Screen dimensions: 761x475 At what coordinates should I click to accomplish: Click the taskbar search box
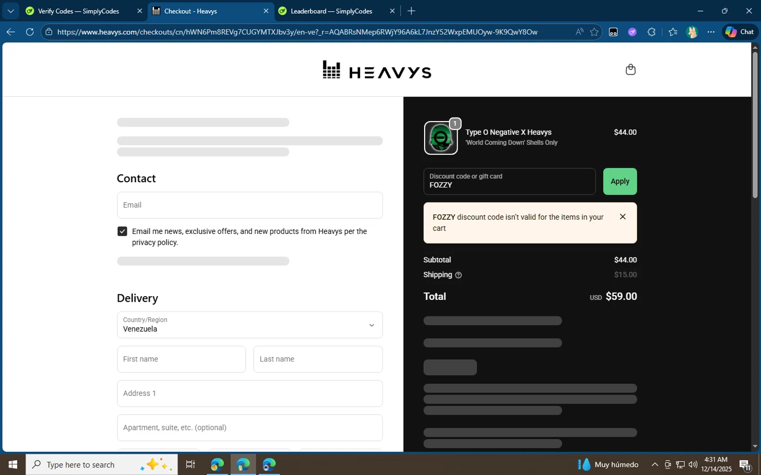tap(101, 464)
